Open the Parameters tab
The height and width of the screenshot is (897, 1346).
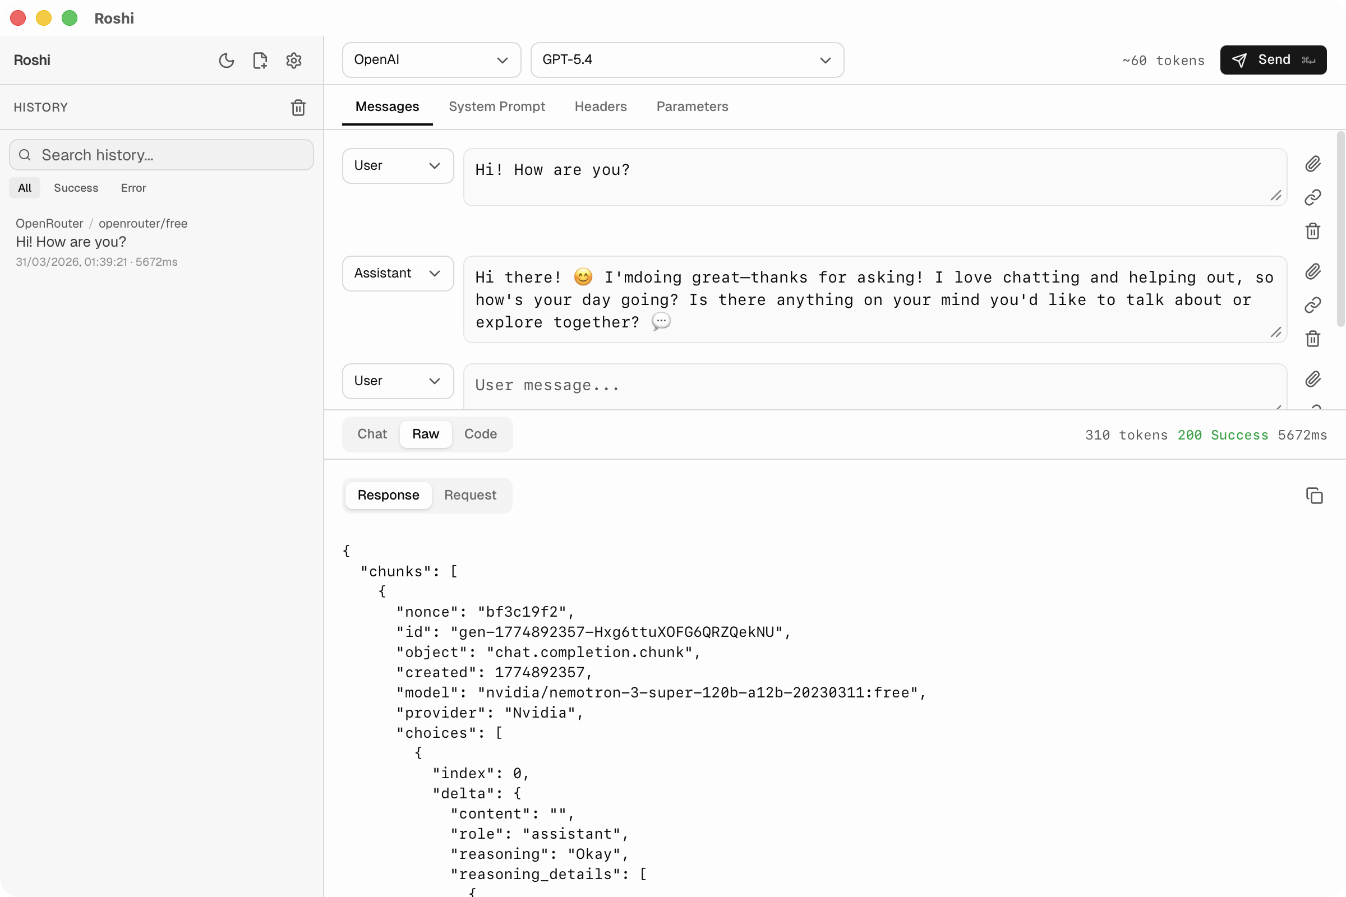point(692,107)
